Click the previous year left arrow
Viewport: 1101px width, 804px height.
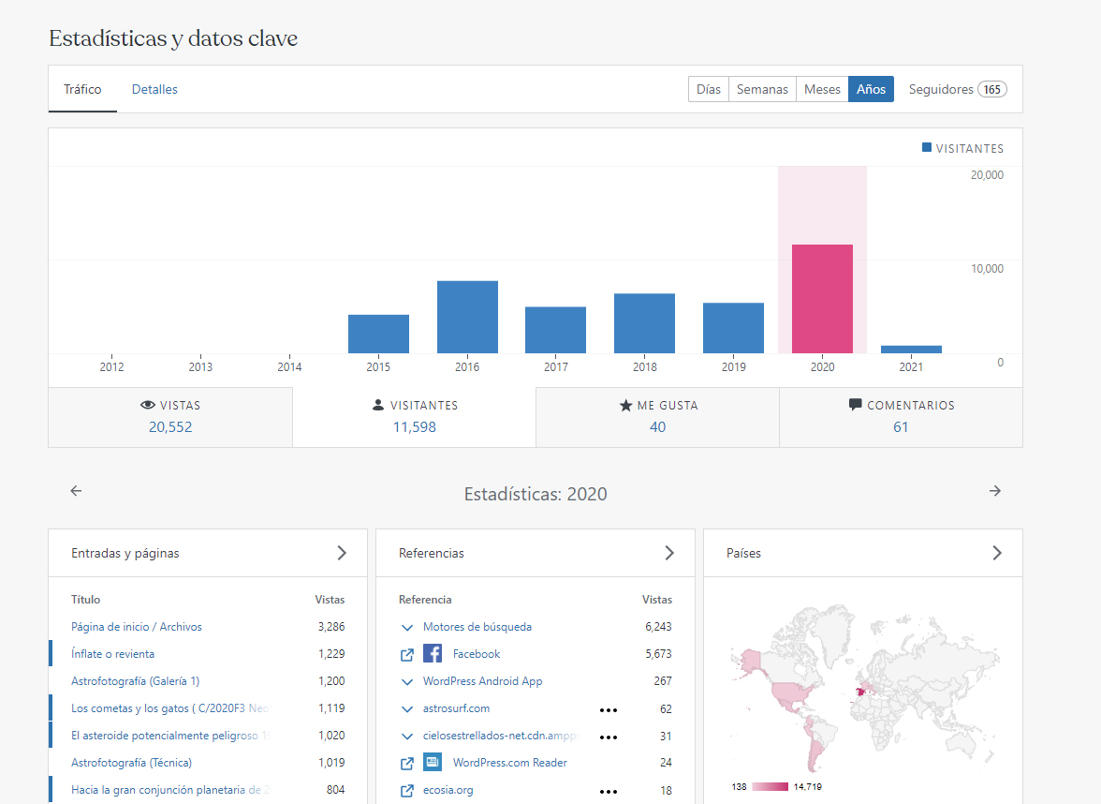[x=77, y=491]
